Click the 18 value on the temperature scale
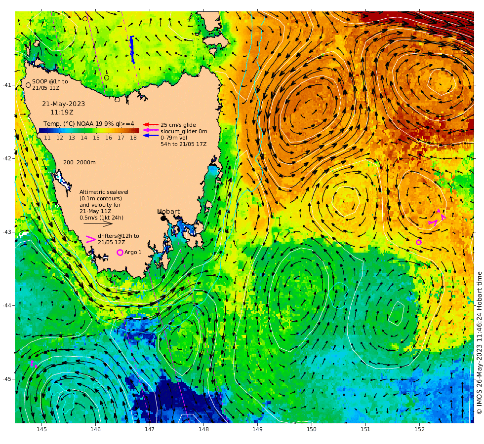The width and height of the screenshot is (484, 444). (133, 138)
